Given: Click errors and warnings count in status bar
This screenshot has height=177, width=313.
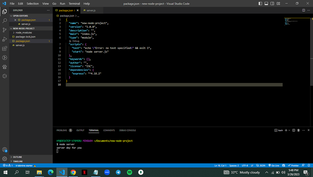Looking at the screenshot, I should click(8, 166).
